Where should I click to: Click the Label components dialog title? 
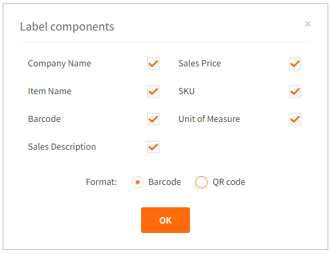pos(67,27)
